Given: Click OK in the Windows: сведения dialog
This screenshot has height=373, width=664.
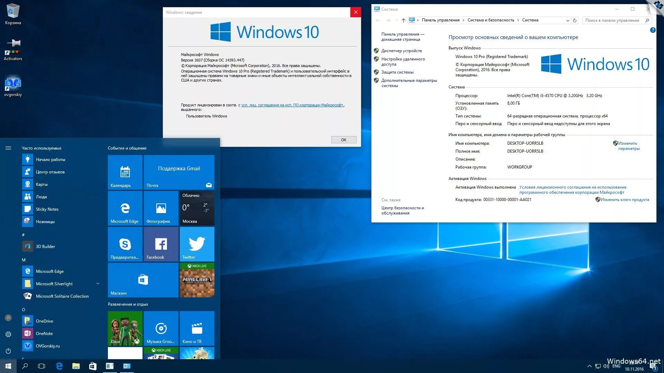Looking at the screenshot, I should click(344, 140).
